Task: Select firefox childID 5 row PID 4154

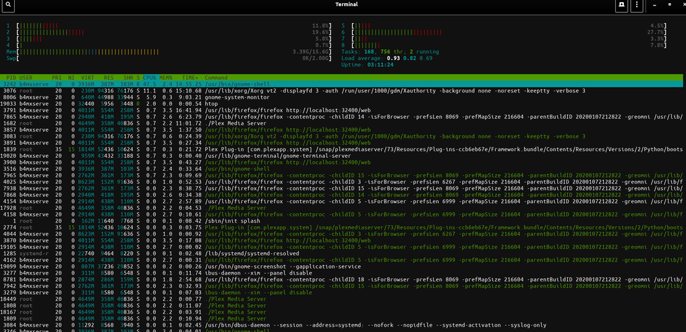Action: pos(343,201)
